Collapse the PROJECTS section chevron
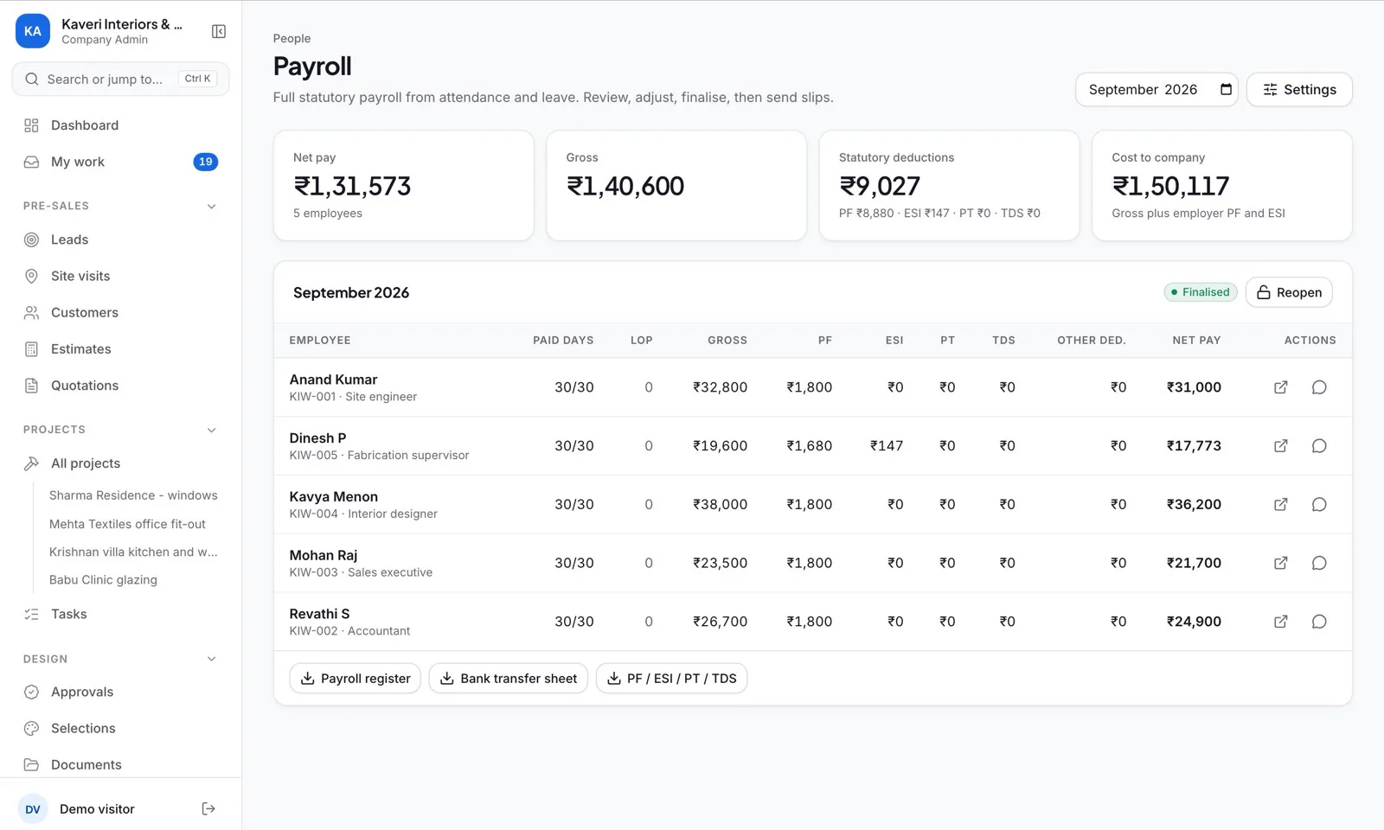Screen dimensions: 1384x830 click(211, 430)
